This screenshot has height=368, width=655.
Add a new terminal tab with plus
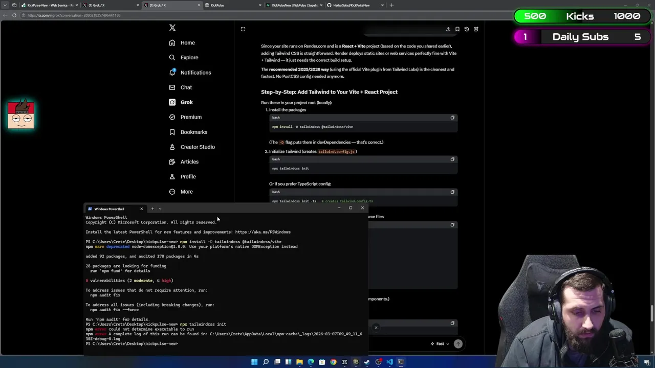pos(152,209)
